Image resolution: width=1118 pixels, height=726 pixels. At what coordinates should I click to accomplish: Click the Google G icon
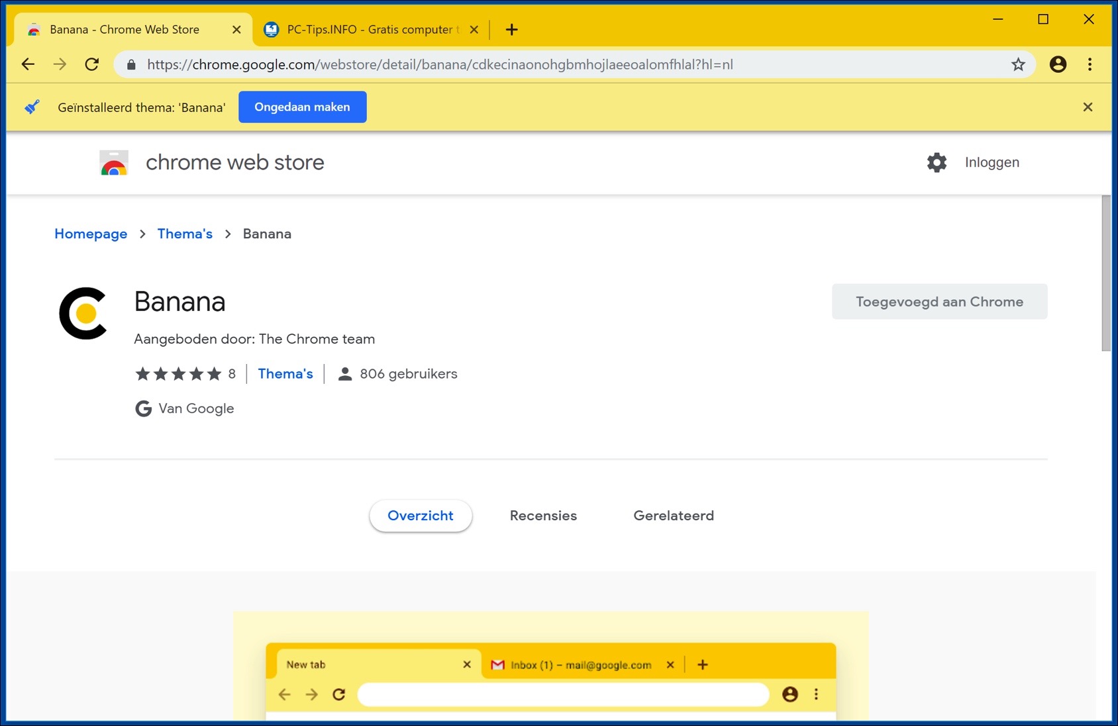pos(143,408)
